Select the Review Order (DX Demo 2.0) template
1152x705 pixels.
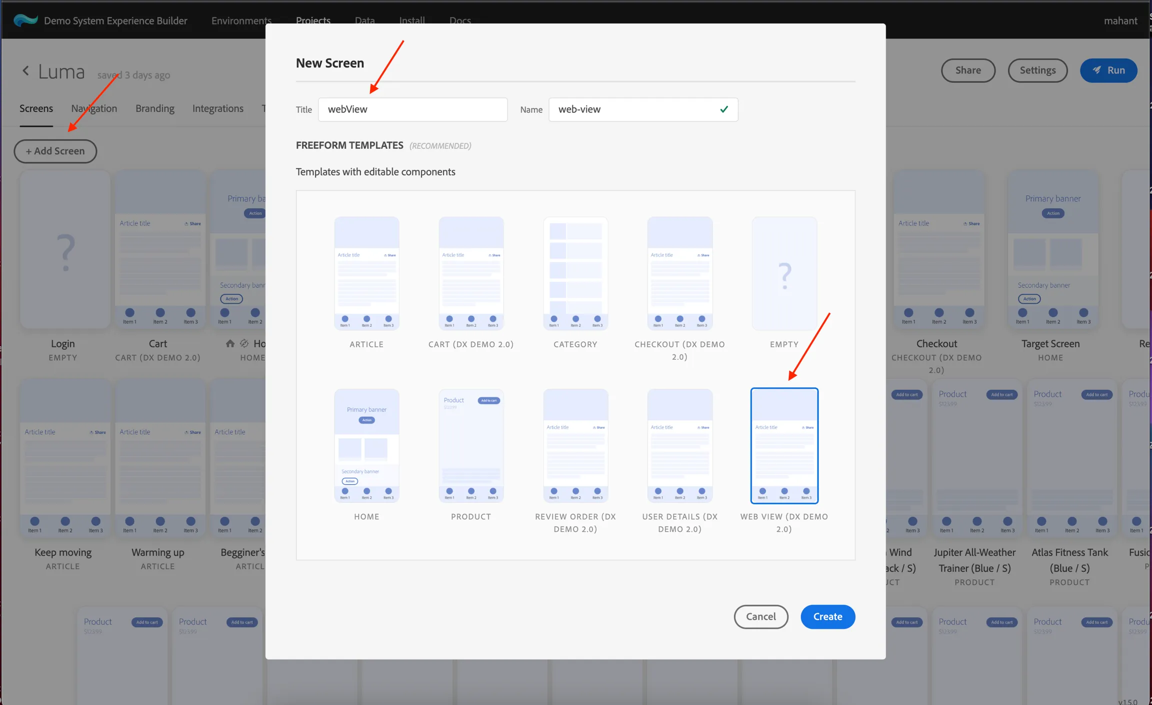575,446
